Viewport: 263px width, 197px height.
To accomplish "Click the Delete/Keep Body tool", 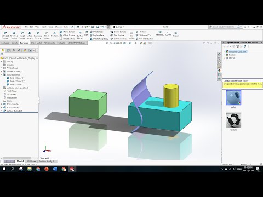I will tap(99, 39).
